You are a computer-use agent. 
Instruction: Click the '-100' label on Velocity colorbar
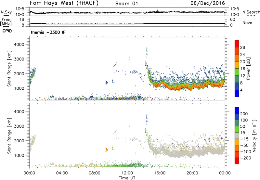pyautogui.click(x=245, y=152)
